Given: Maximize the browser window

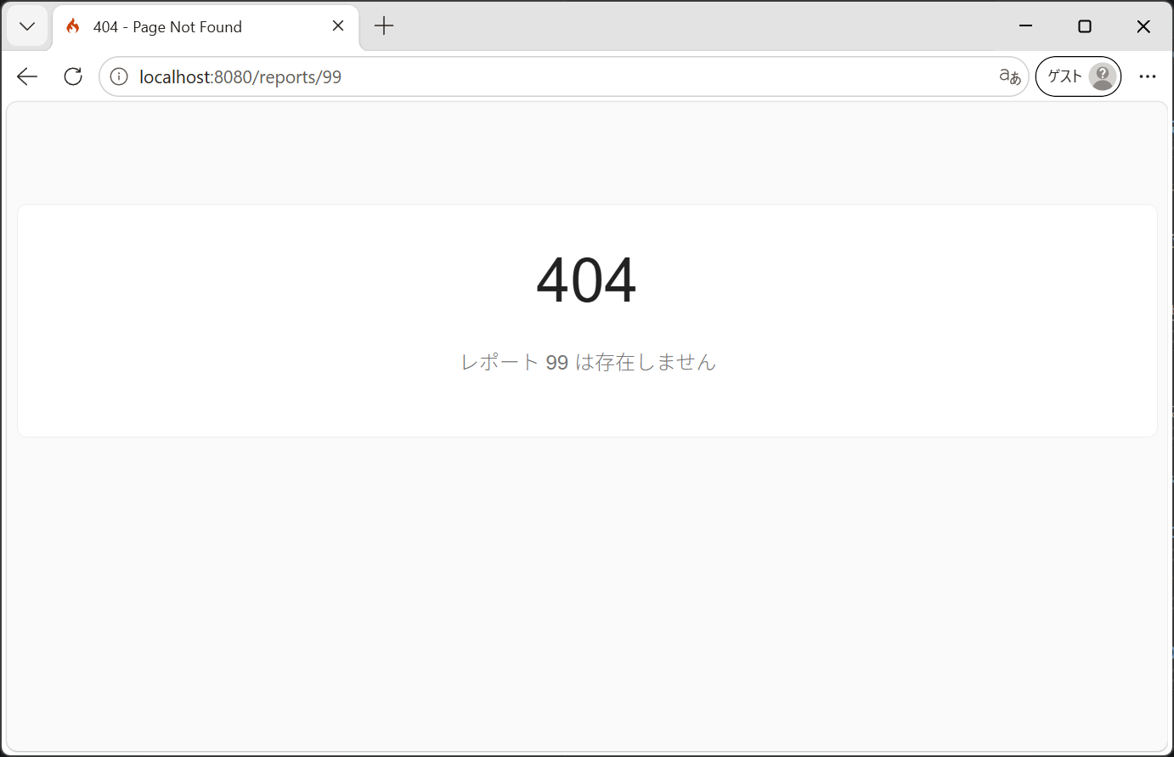Looking at the screenshot, I should [x=1085, y=26].
